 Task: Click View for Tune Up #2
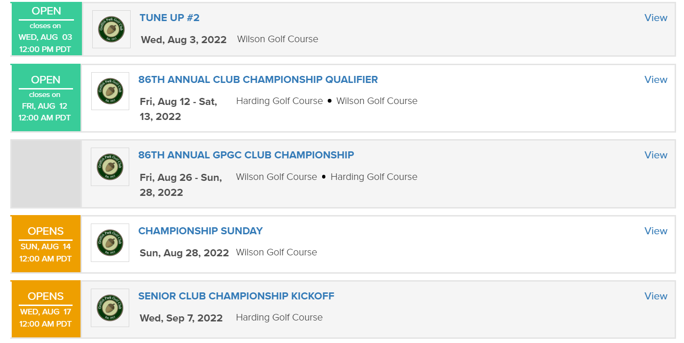click(x=656, y=18)
